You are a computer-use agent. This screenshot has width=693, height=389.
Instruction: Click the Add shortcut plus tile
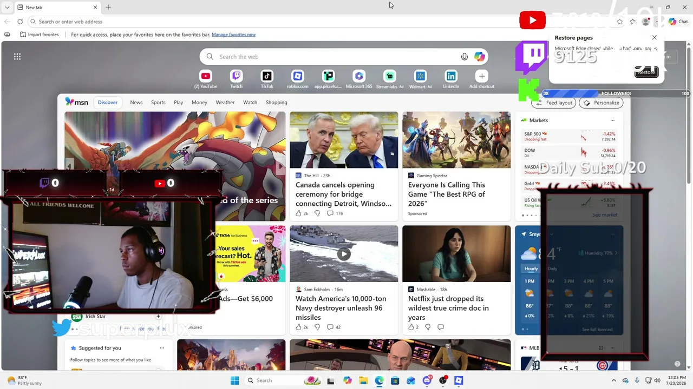482,76
